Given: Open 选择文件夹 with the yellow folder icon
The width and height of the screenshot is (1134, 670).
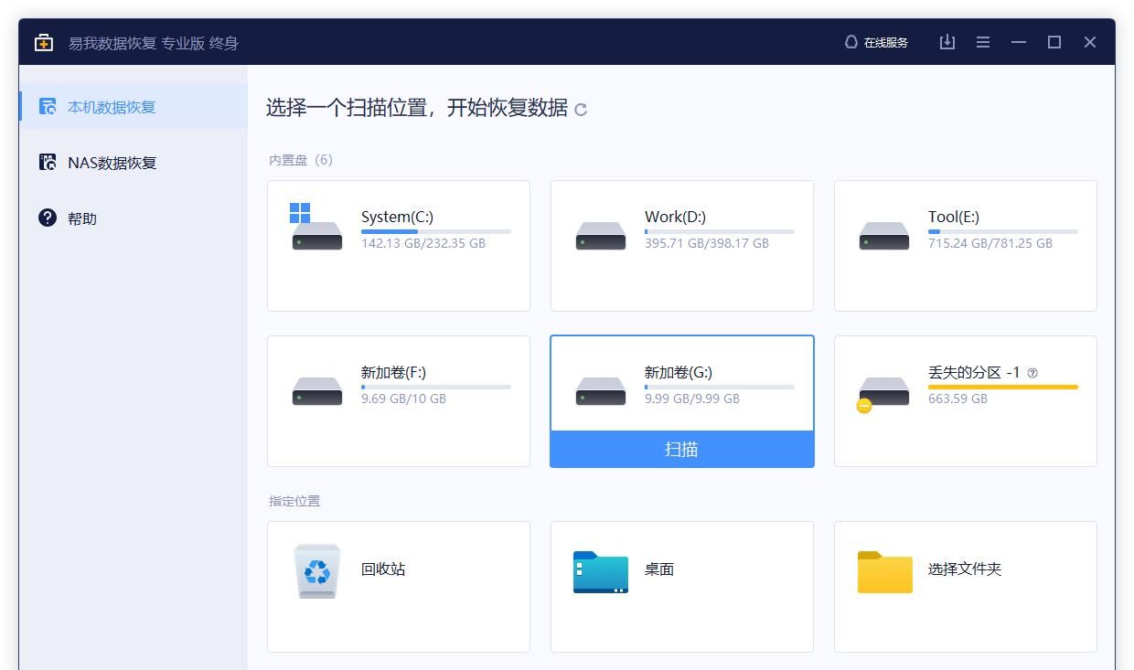Looking at the screenshot, I should (883, 569).
